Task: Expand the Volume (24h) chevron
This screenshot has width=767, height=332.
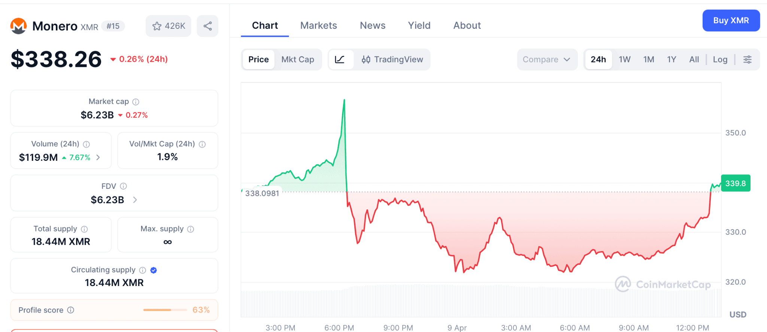Action: tap(98, 157)
